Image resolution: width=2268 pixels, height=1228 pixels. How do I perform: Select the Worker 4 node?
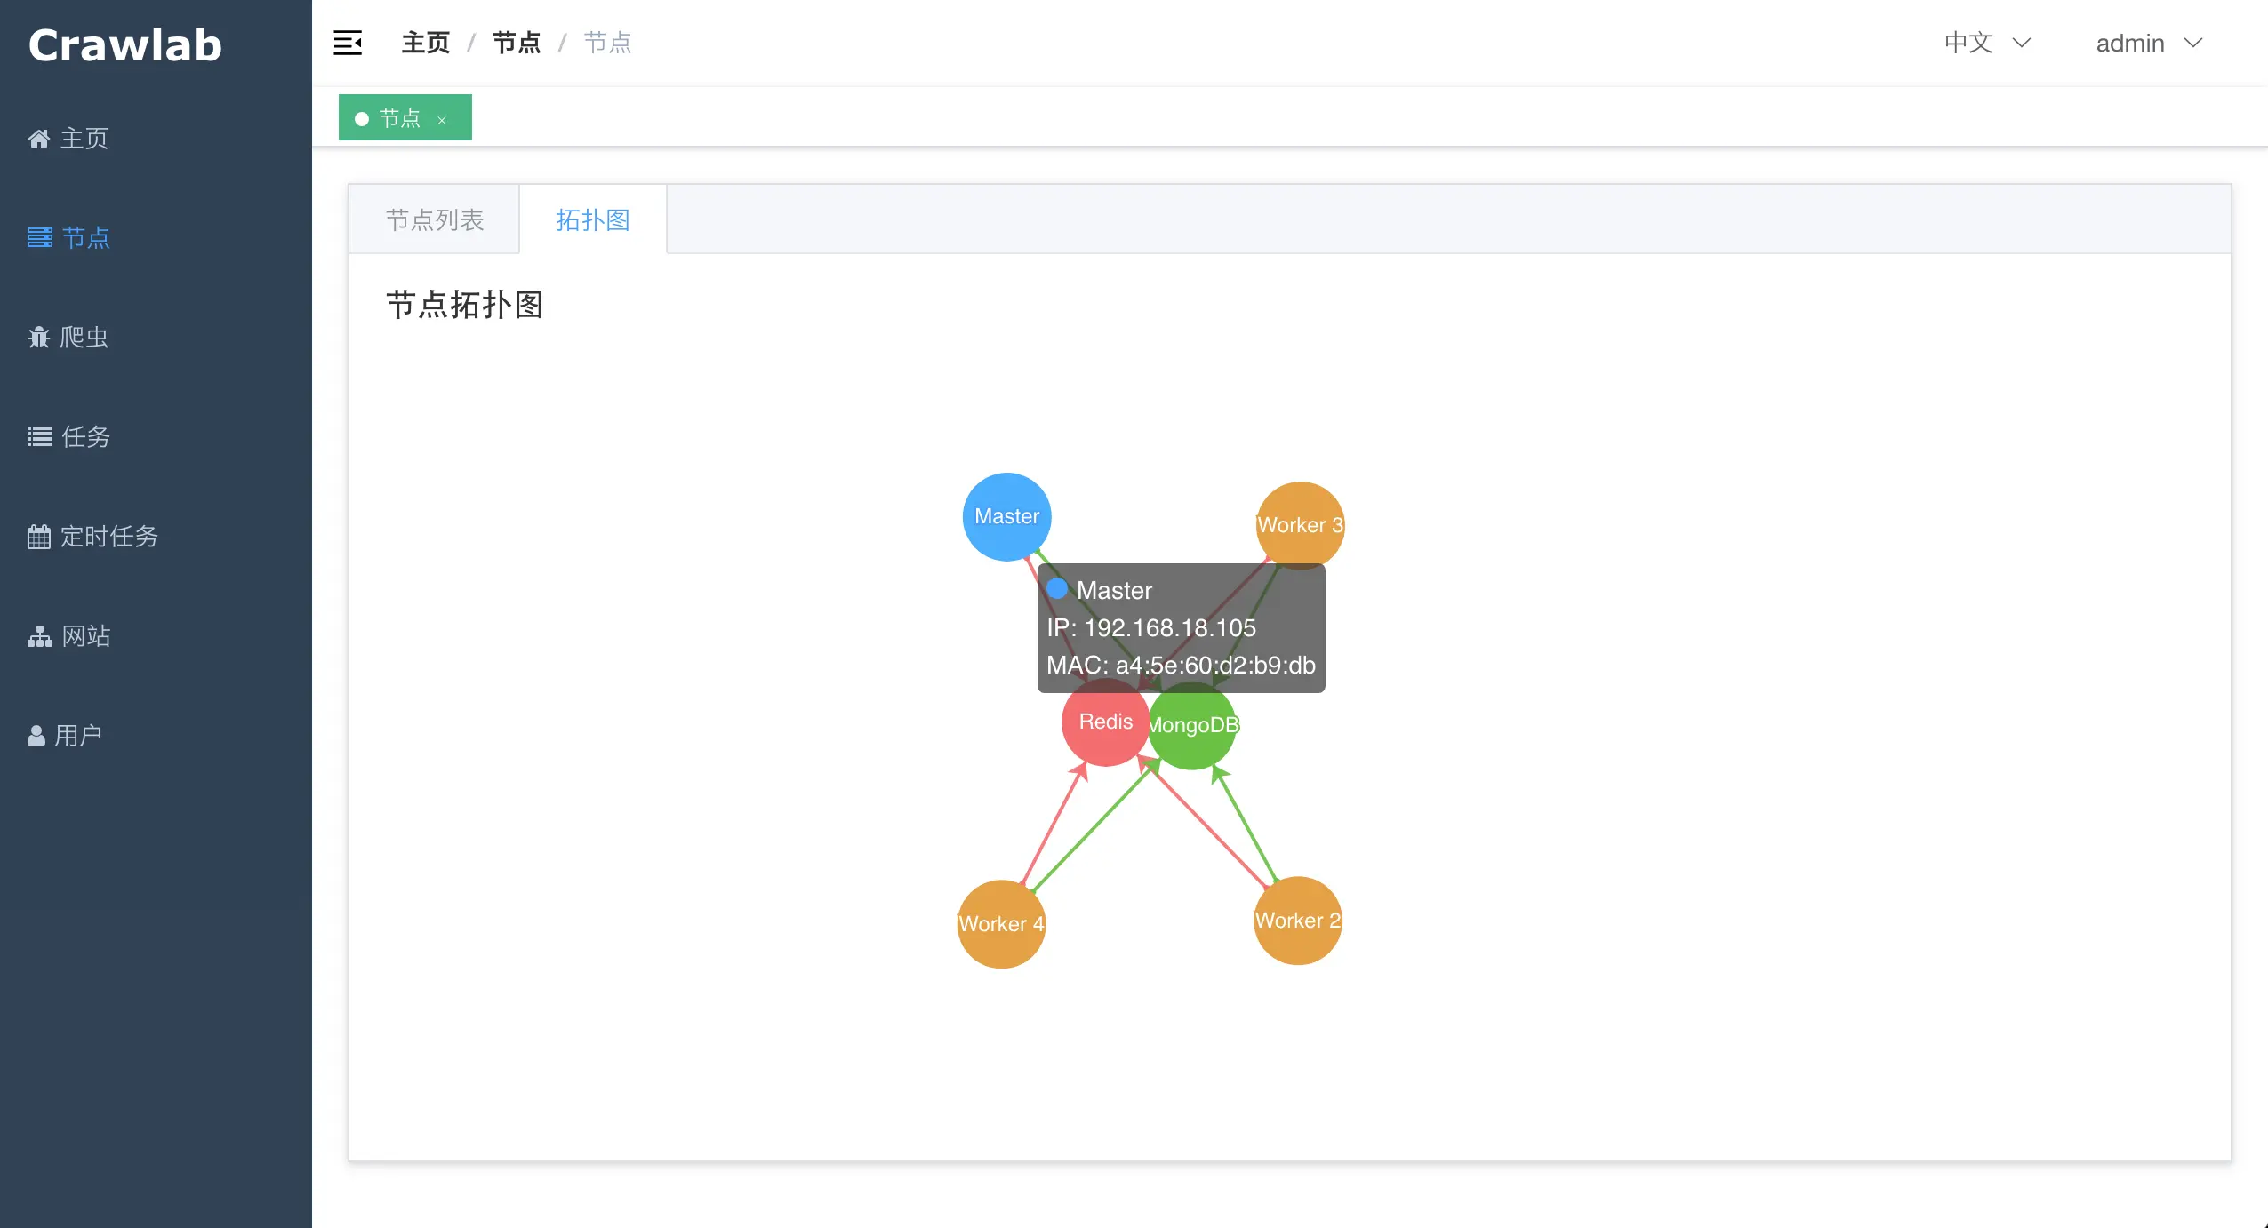pos(1001,924)
